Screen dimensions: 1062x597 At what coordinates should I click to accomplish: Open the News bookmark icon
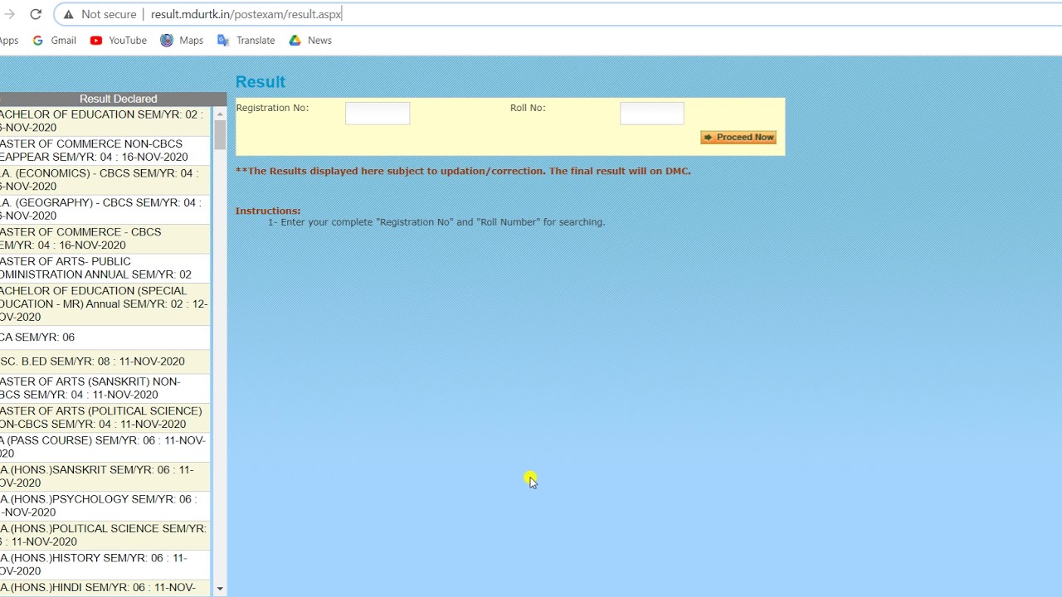point(295,40)
